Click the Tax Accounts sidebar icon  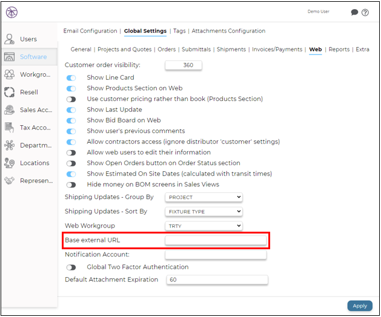coord(9,128)
